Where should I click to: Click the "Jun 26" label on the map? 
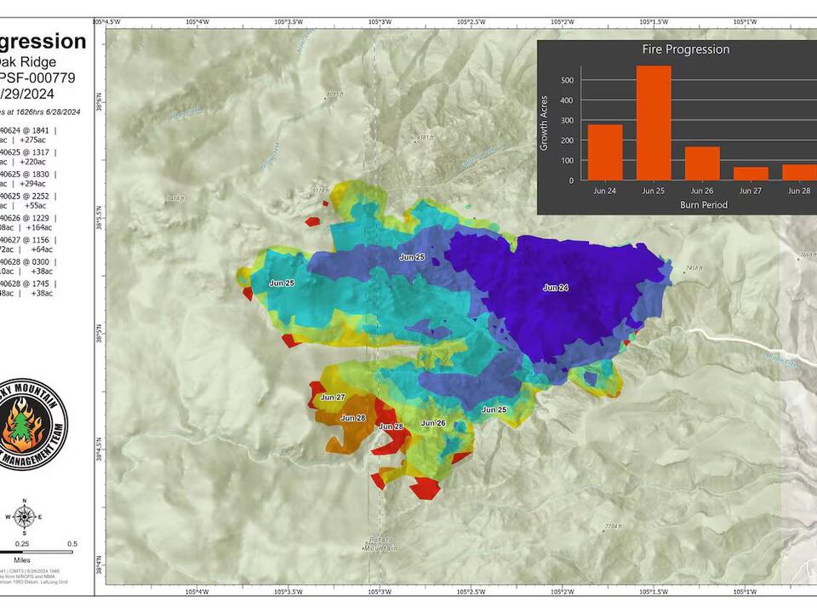coord(433,423)
